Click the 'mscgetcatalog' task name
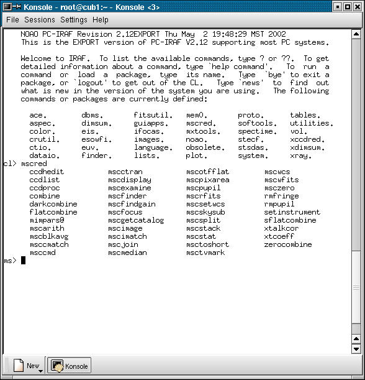Image resolution: width=365 pixels, height=380 pixels. [x=136, y=220]
